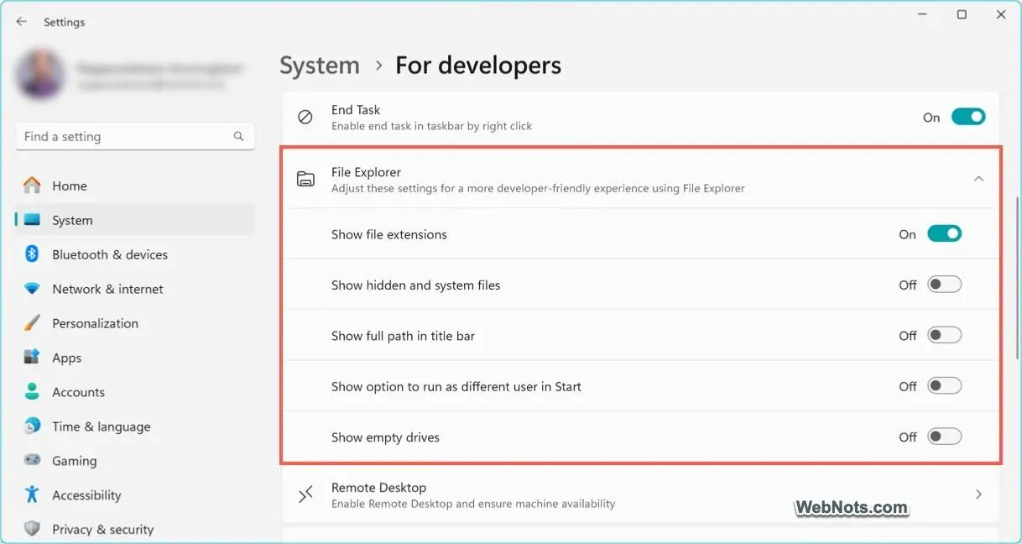Select System in the sidebar

point(135,220)
